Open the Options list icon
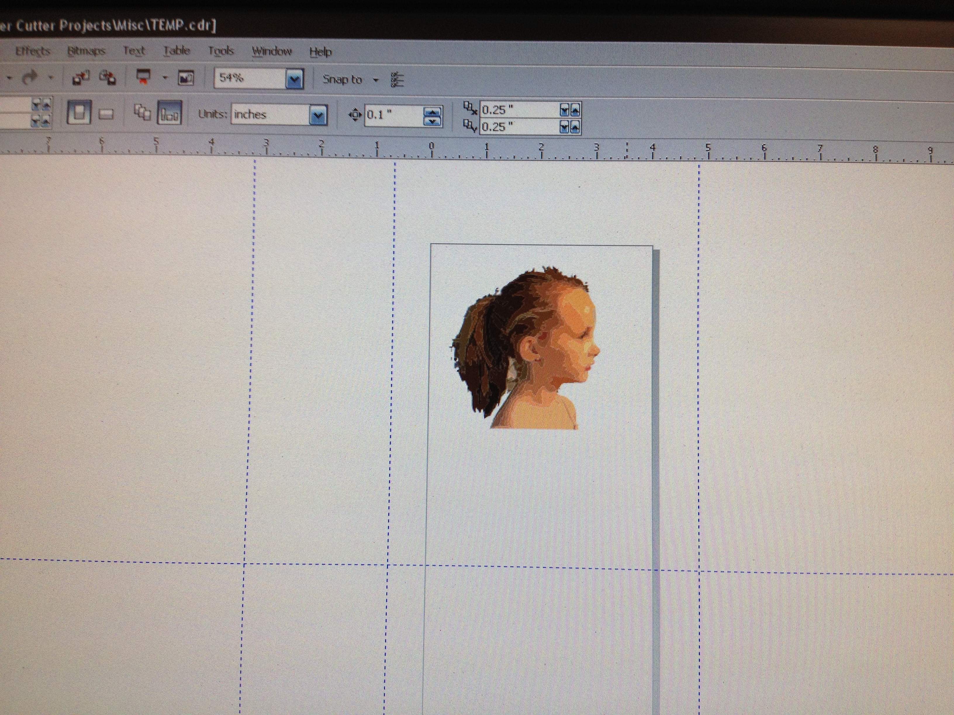Viewport: 954px width, 715px height. click(x=397, y=80)
